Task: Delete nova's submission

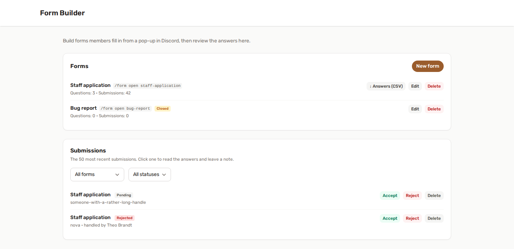Action: (x=434, y=218)
